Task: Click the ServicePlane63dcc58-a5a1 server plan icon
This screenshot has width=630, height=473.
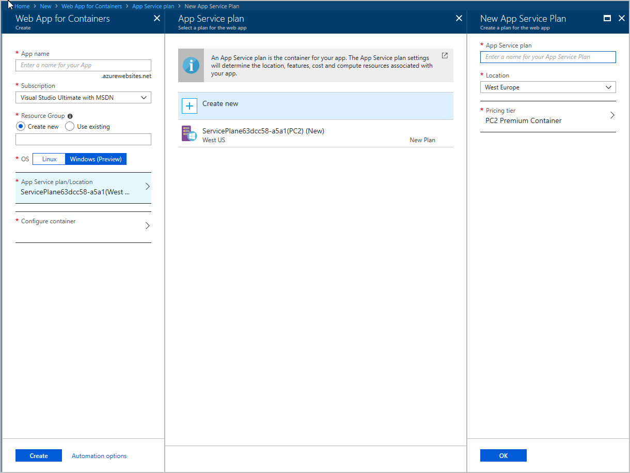Action: (189, 133)
